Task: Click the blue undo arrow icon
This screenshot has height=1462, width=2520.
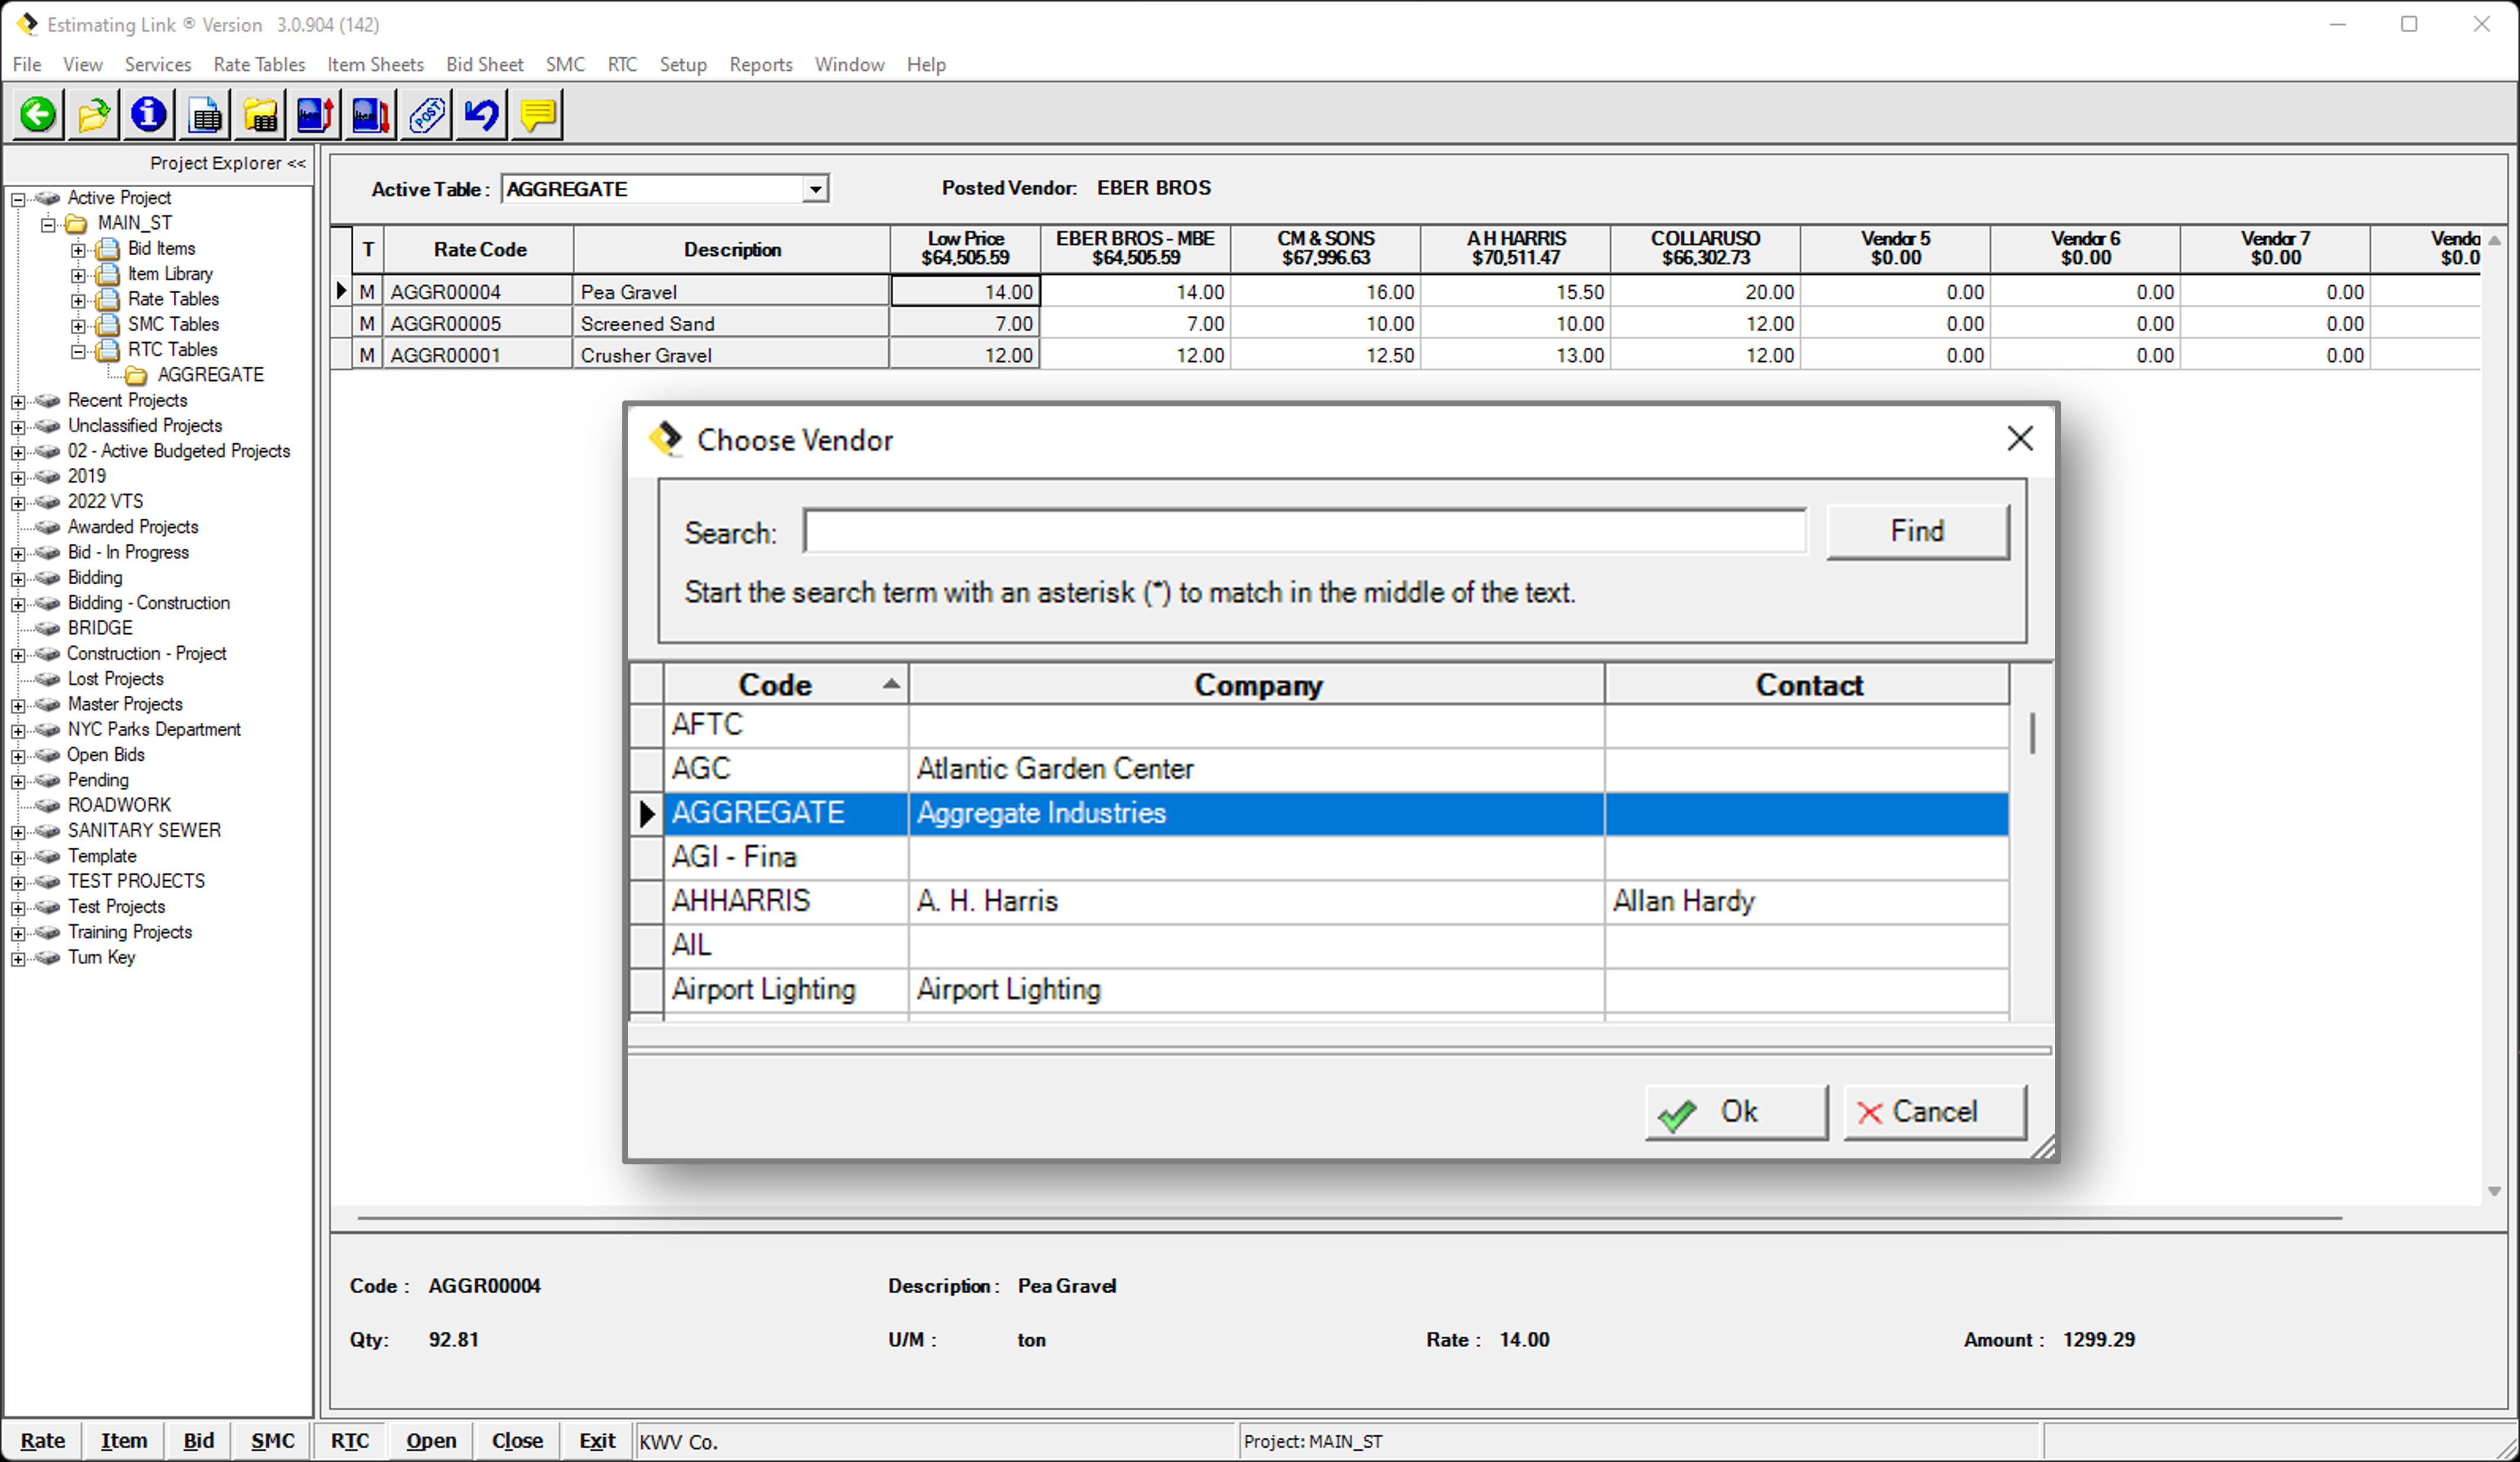Action: tap(482, 115)
